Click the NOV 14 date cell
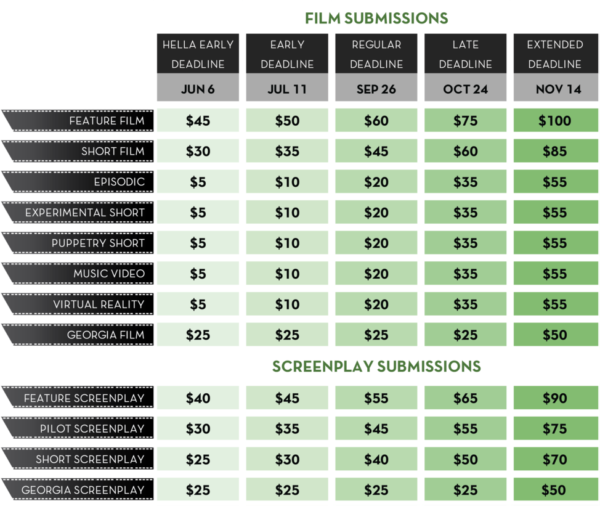600x506 pixels. point(556,88)
